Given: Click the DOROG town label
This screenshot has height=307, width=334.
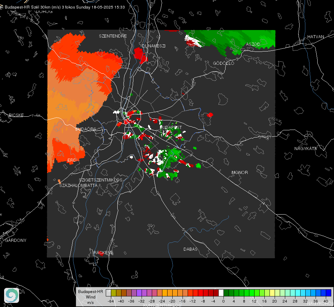Looking at the screenshot, I should tap(44, 12).
